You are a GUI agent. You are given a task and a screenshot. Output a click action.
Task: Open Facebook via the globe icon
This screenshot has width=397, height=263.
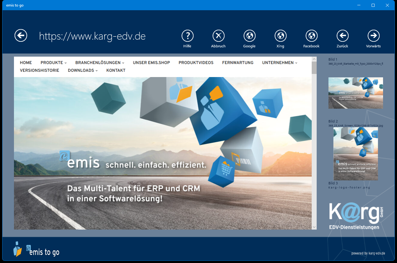[x=311, y=36]
